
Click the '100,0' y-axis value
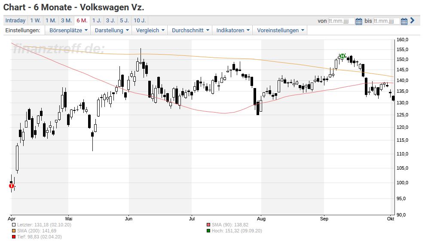point(402,183)
